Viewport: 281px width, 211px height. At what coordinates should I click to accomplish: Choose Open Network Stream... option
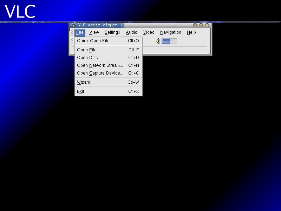(x=109, y=65)
